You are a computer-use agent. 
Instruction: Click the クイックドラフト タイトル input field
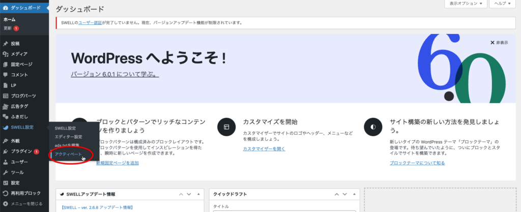(x=284, y=211)
